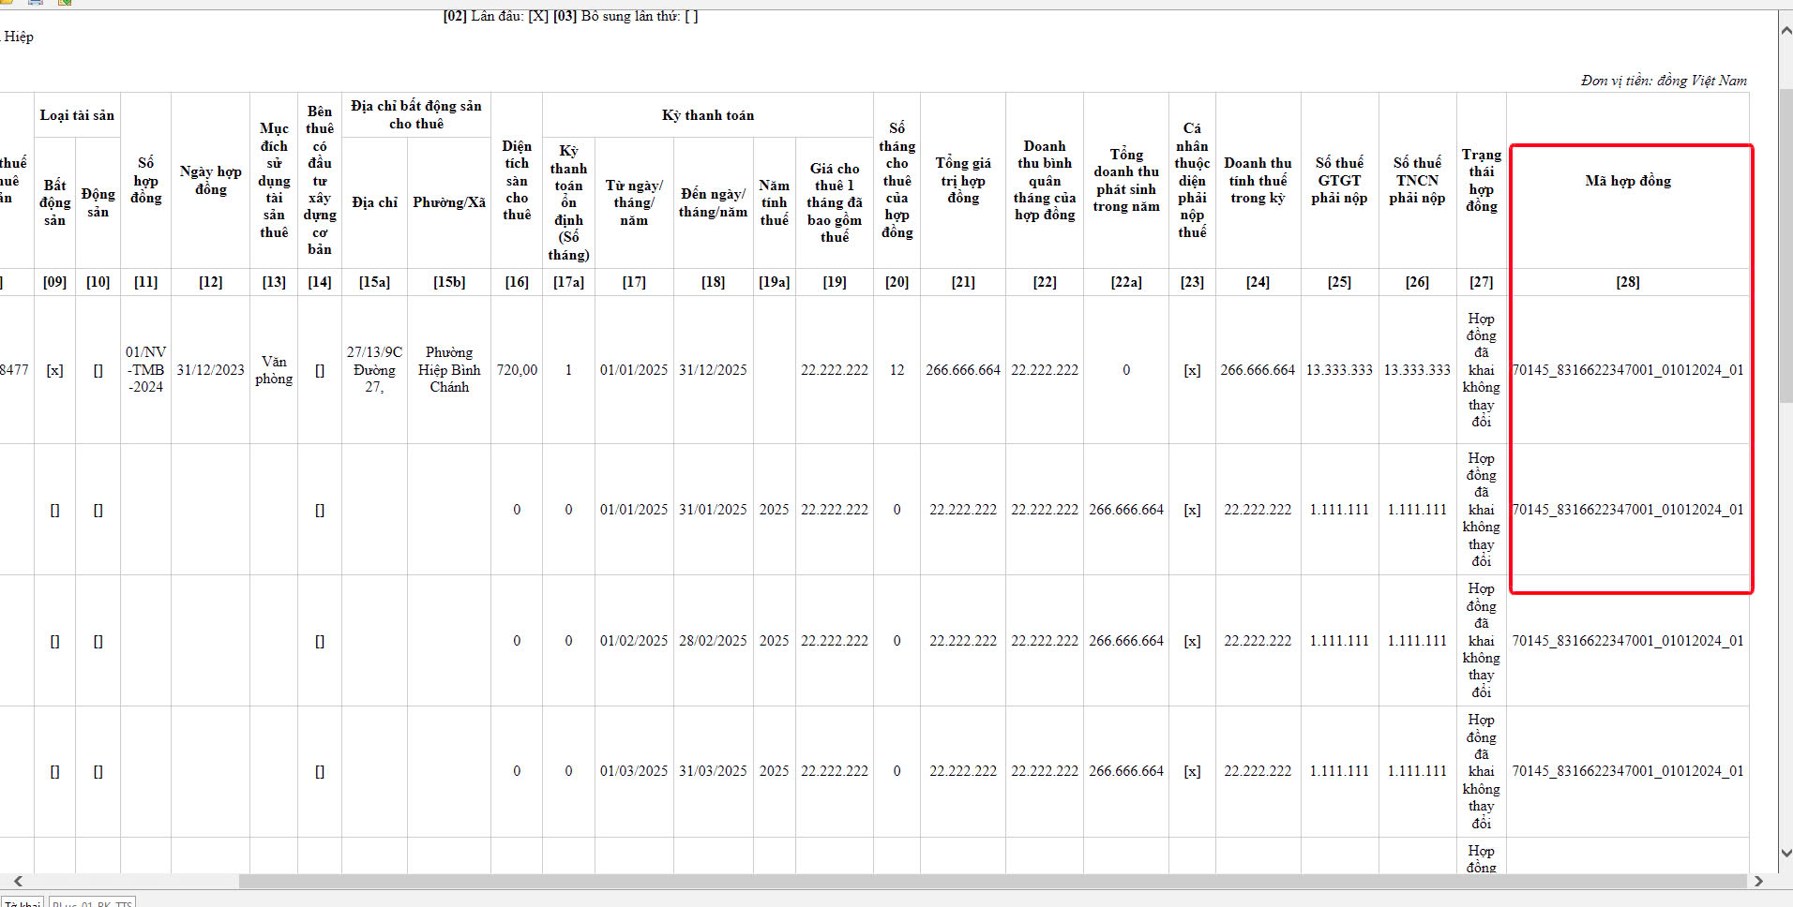Select the Tổng giá trị hợp đồng header
This screenshot has height=907, width=1793.
(963, 181)
